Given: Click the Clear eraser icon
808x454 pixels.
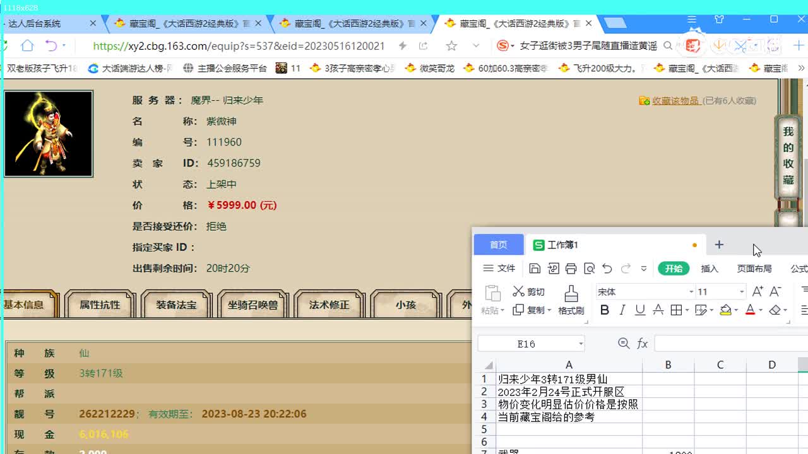Looking at the screenshot, I should [775, 310].
